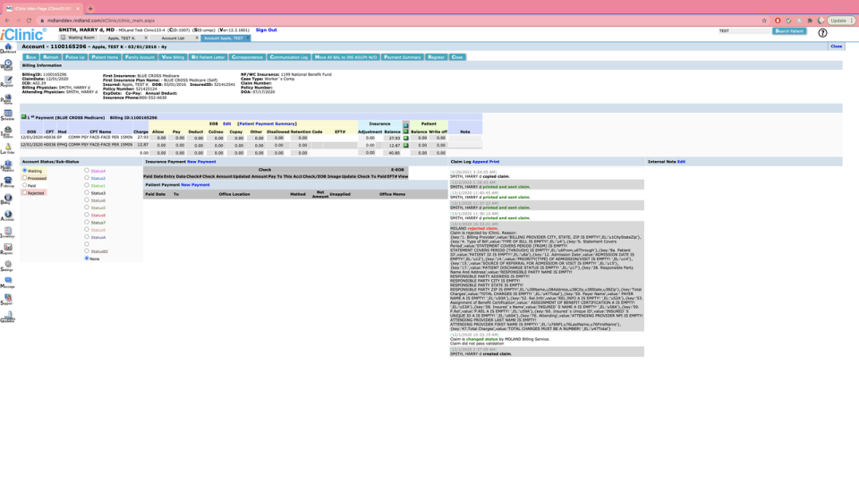Image resolution: width=859 pixels, height=483 pixels.
Task: Click green icon beside 1st Payment header
Action: 23,116
